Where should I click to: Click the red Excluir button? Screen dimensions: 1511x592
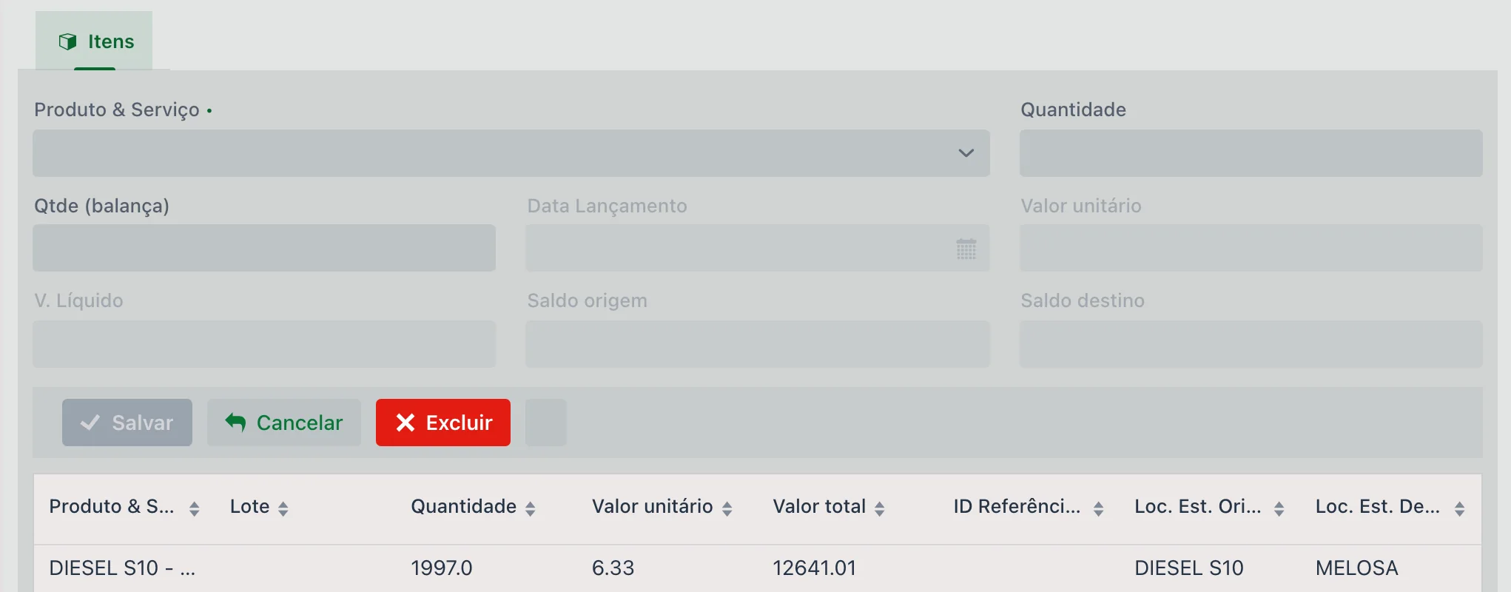tap(443, 423)
